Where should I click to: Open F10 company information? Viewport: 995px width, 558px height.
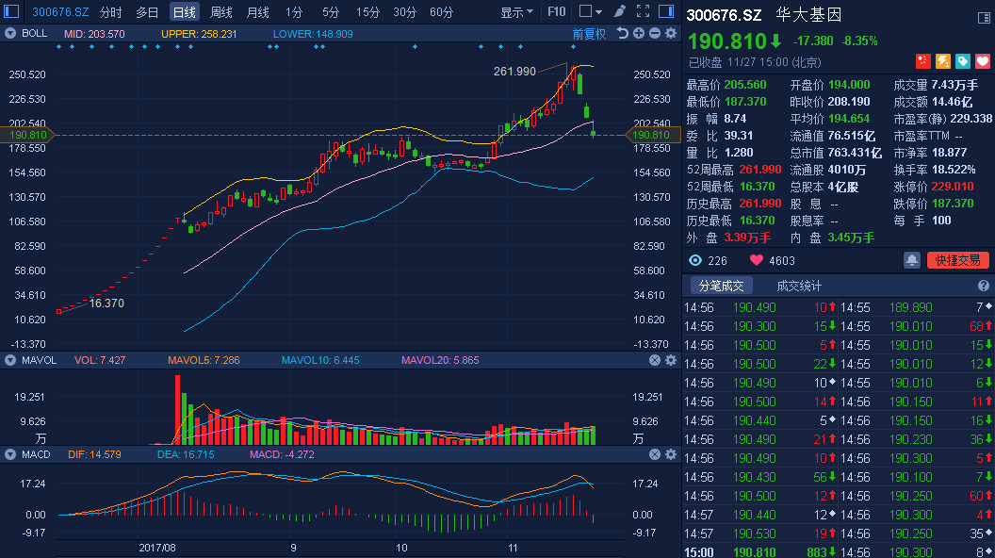pos(557,12)
